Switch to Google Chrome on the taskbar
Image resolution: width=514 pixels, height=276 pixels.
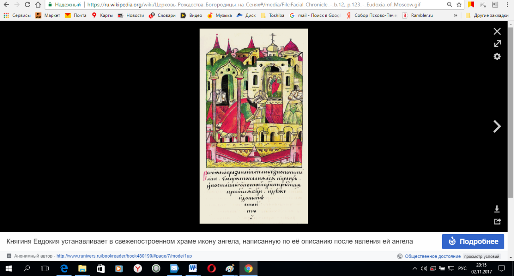(249, 268)
